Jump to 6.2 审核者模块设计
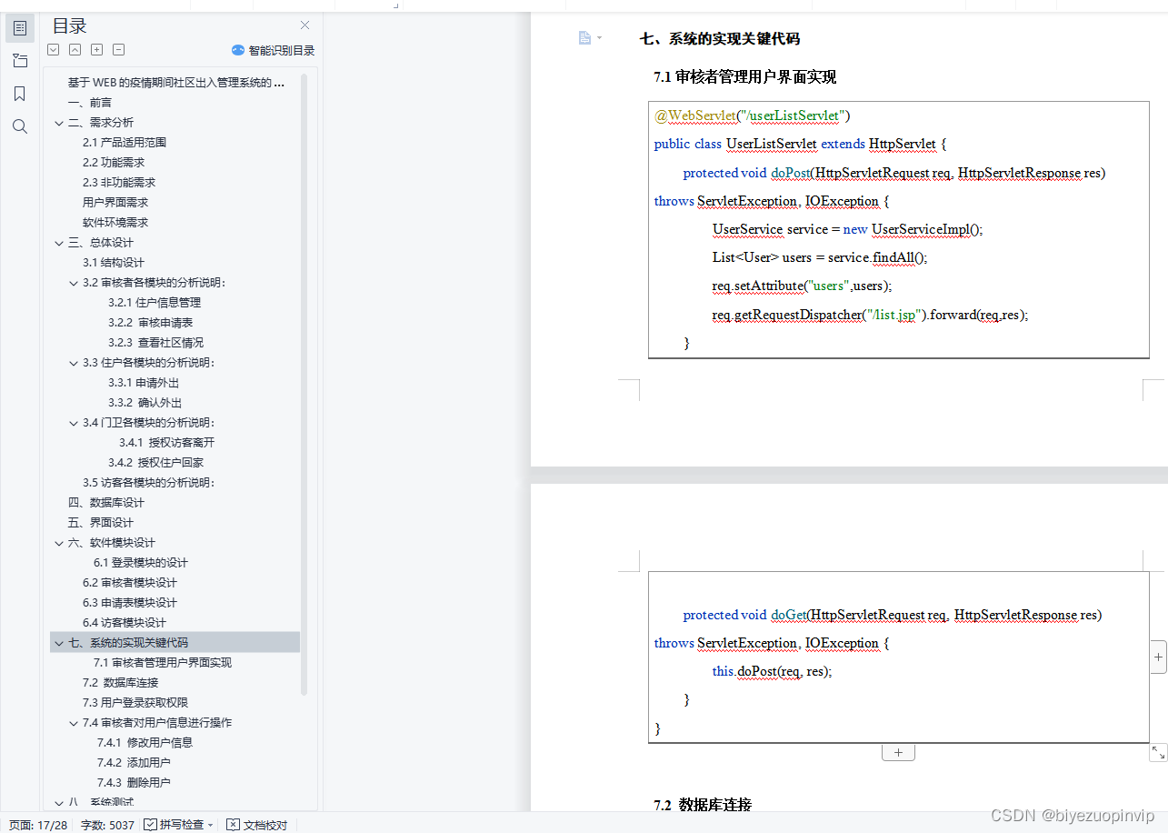This screenshot has width=1168, height=833. [130, 583]
